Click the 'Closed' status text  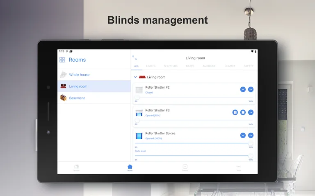(149, 93)
